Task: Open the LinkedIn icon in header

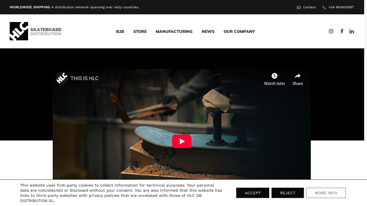Action: pos(351,31)
